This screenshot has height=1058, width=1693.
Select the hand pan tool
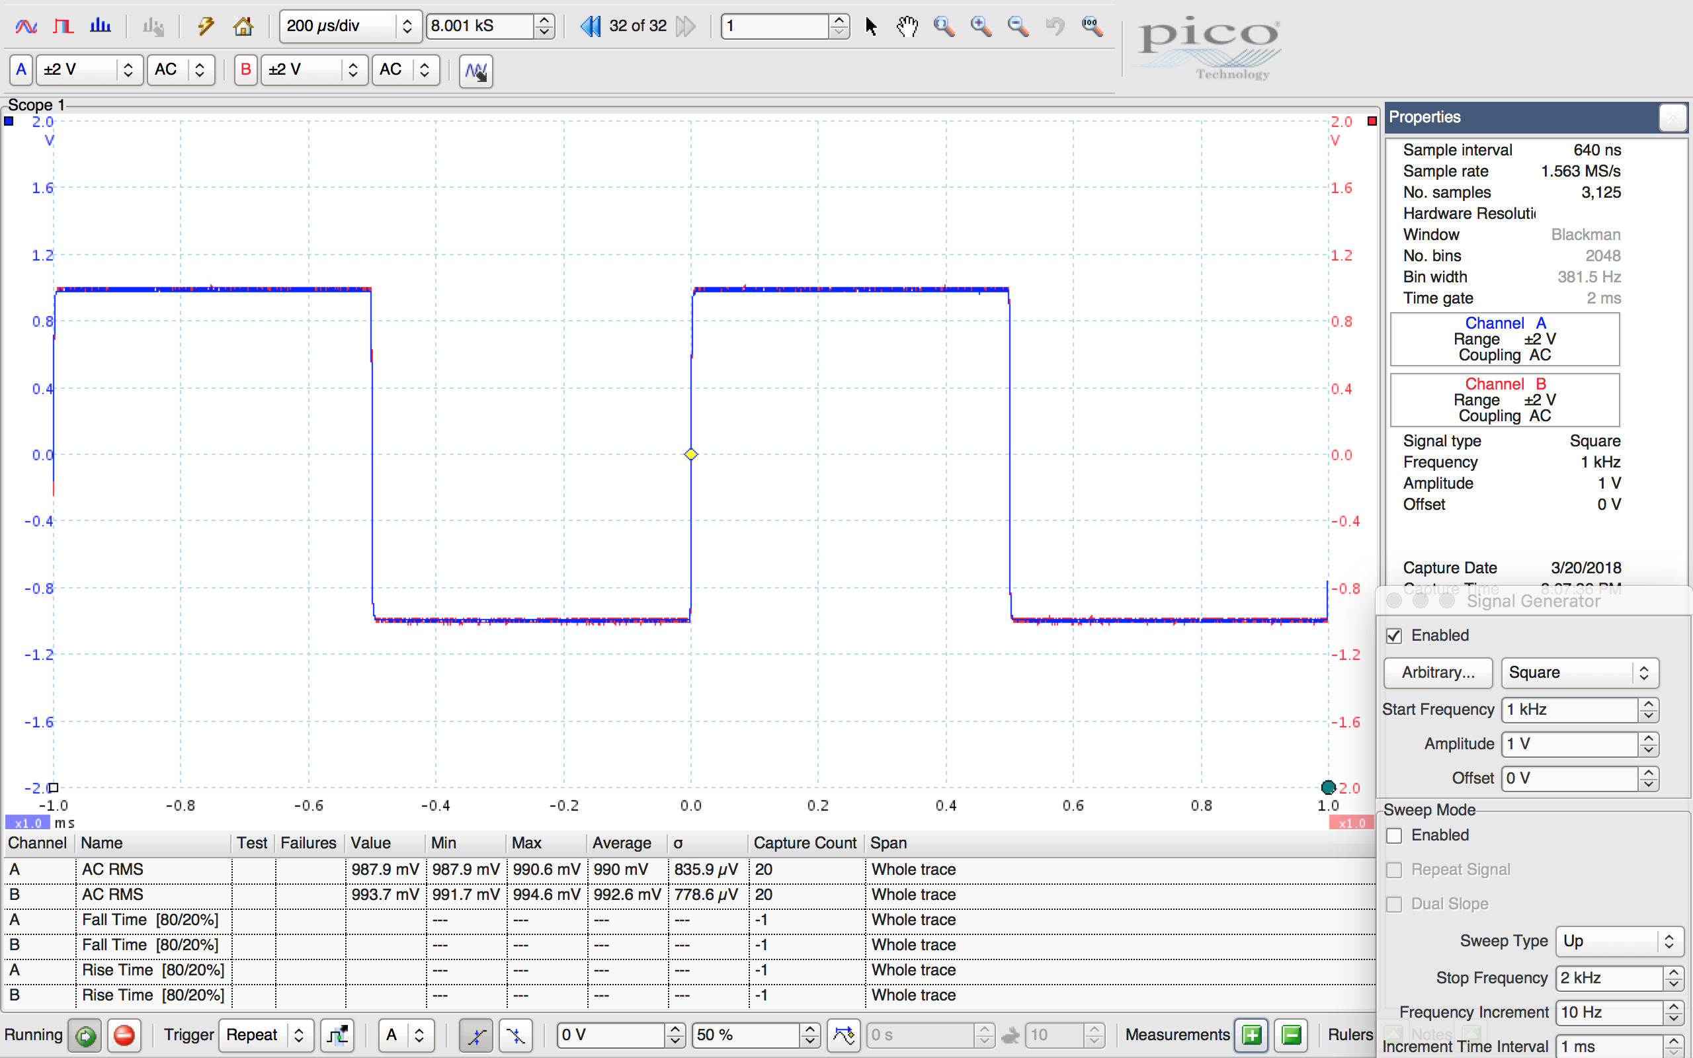point(907,26)
